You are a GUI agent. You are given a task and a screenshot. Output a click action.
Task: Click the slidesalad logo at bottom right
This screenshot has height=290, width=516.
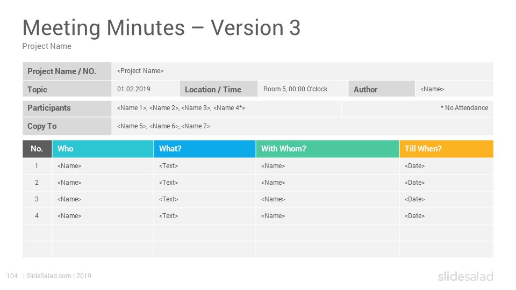point(465,276)
